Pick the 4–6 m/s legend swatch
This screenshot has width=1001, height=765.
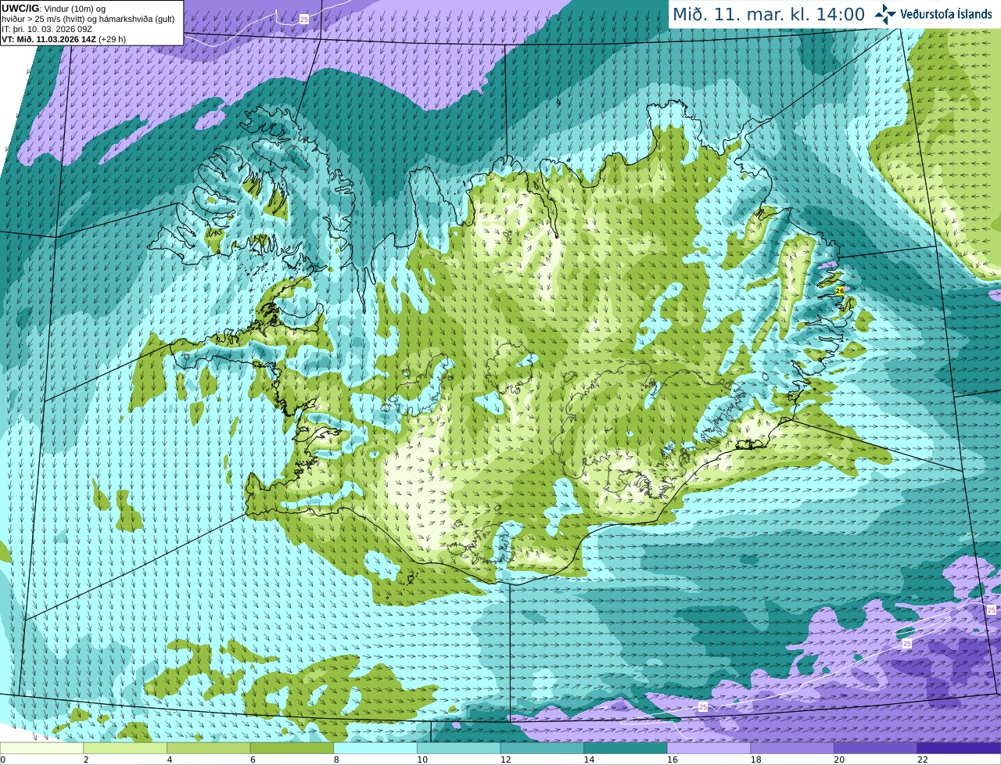coord(208,748)
